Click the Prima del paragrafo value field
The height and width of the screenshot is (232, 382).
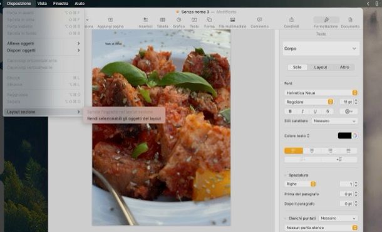point(346,194)
